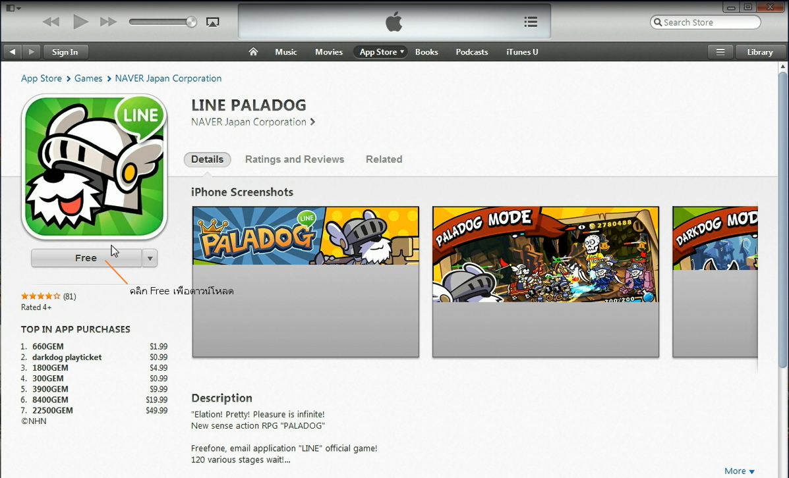The height and width of the screenshot is (478, 789).
Task: Open the Related tab
Action: pos(384,159)
